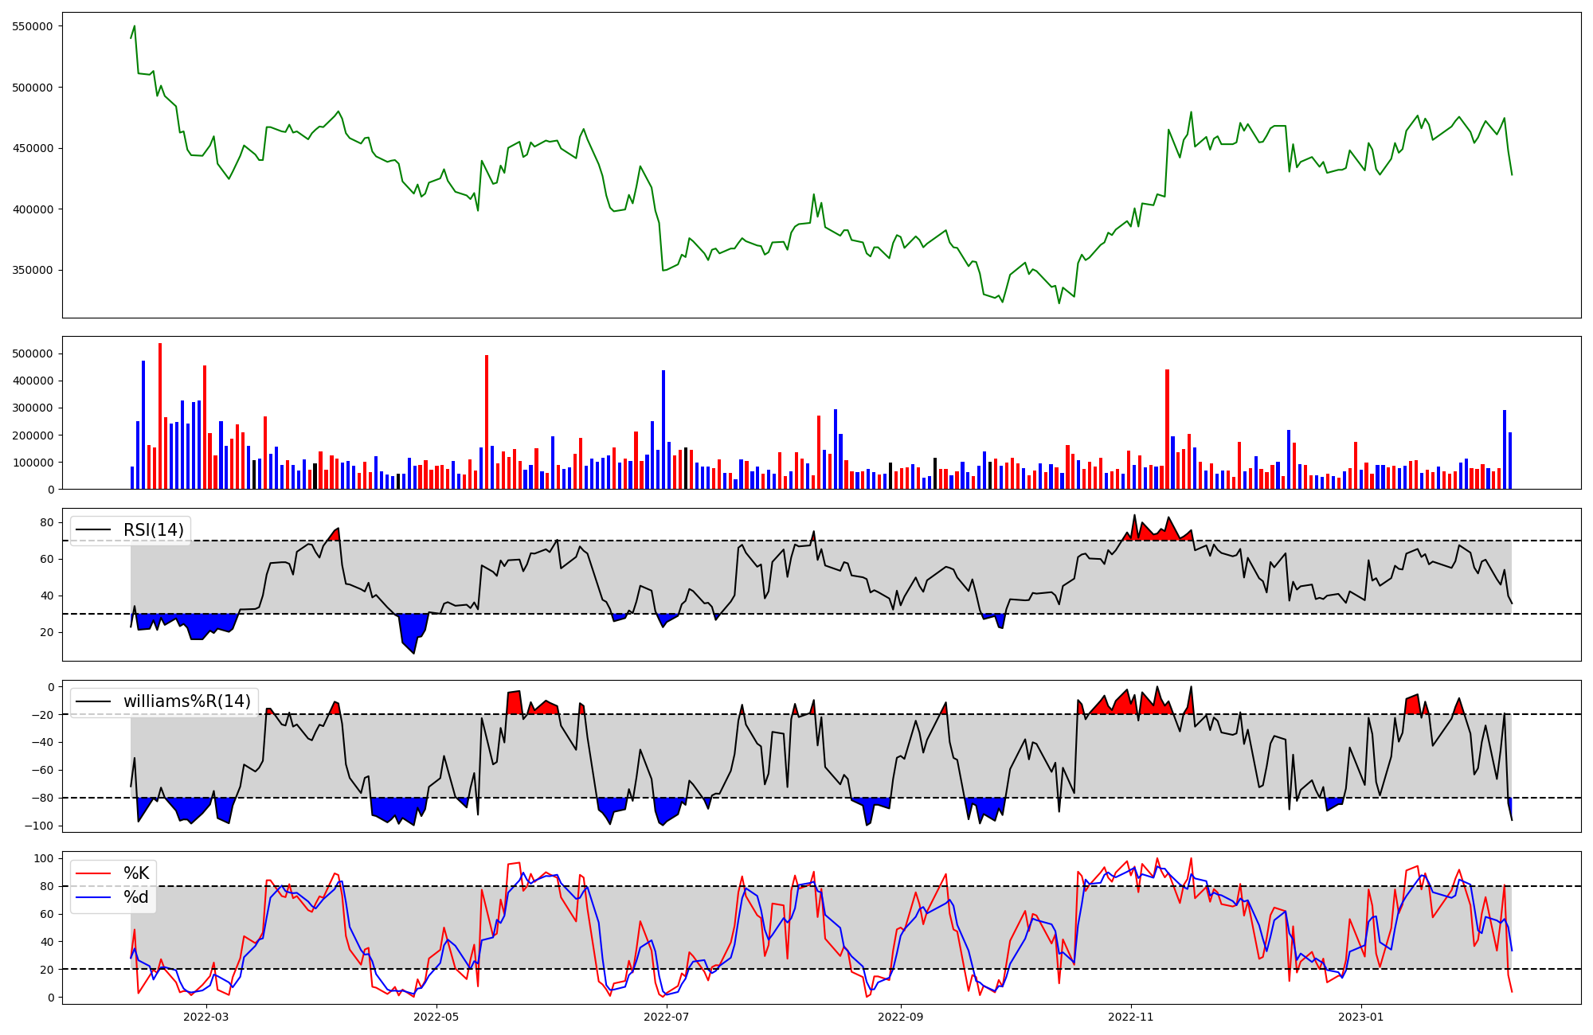The width and height of the screenshot is (1593, 1035).
Task: Click the 2022-09 x-axis date label
Action: click(x=900, y=1017)
